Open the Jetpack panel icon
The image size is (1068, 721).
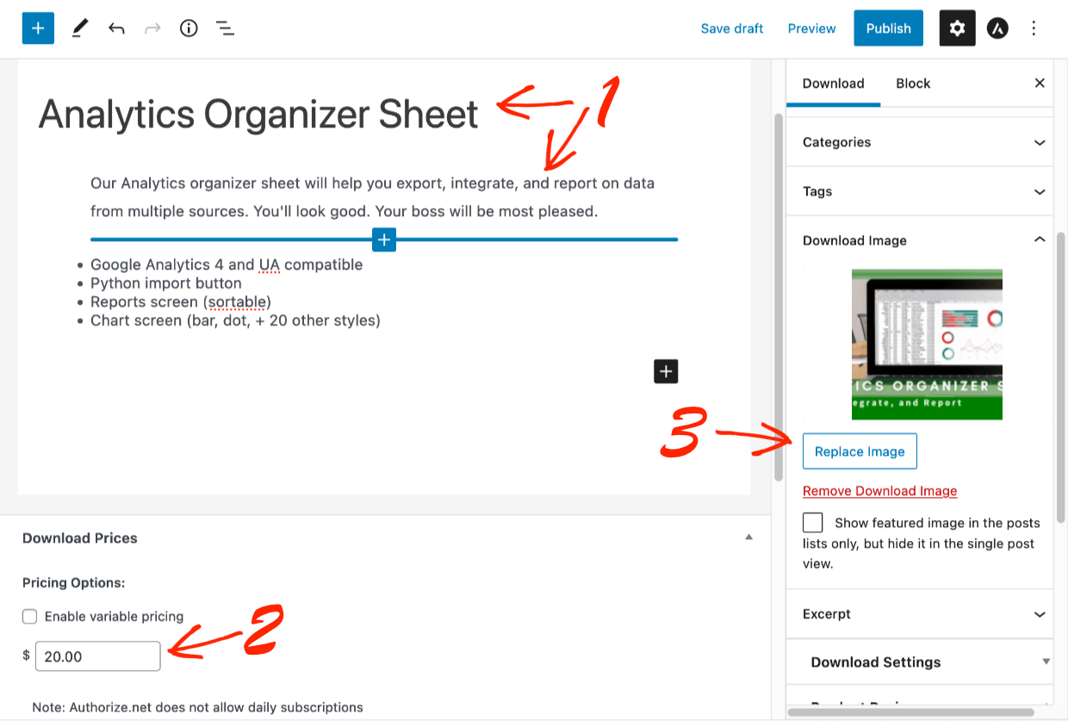click(997, 28)
